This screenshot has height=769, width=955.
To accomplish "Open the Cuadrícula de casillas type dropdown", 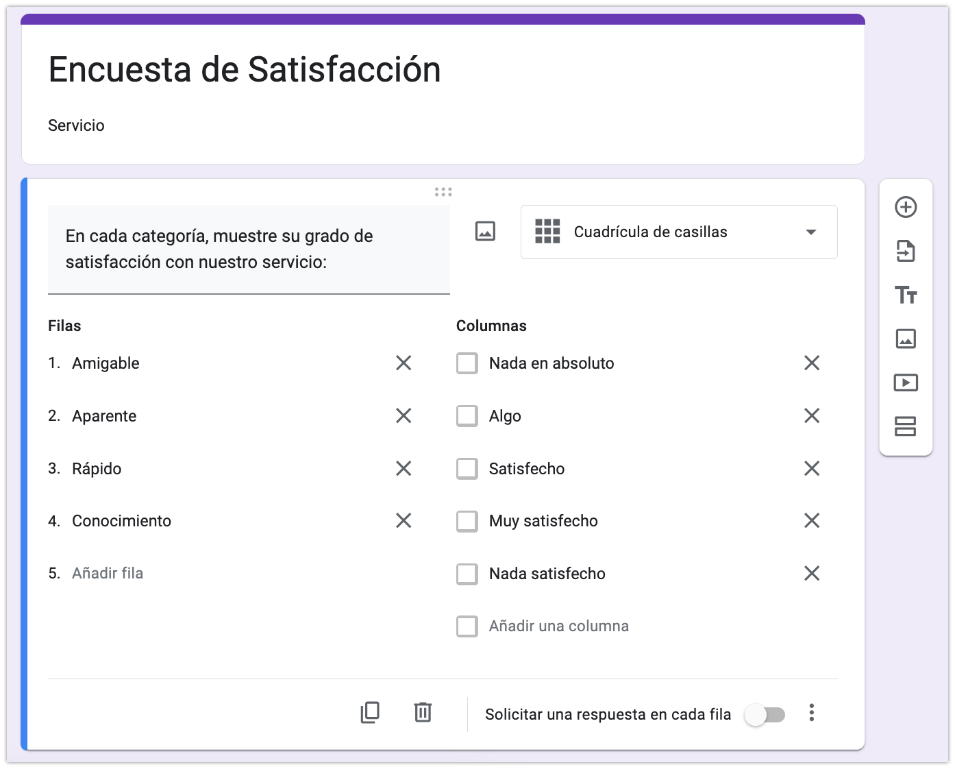I will click(x=679, y=232).
